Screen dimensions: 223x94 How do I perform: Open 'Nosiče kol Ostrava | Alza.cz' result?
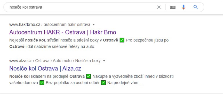[45, 69]
